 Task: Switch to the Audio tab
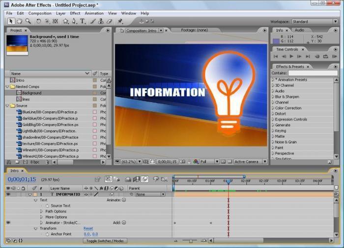point(299,30)
